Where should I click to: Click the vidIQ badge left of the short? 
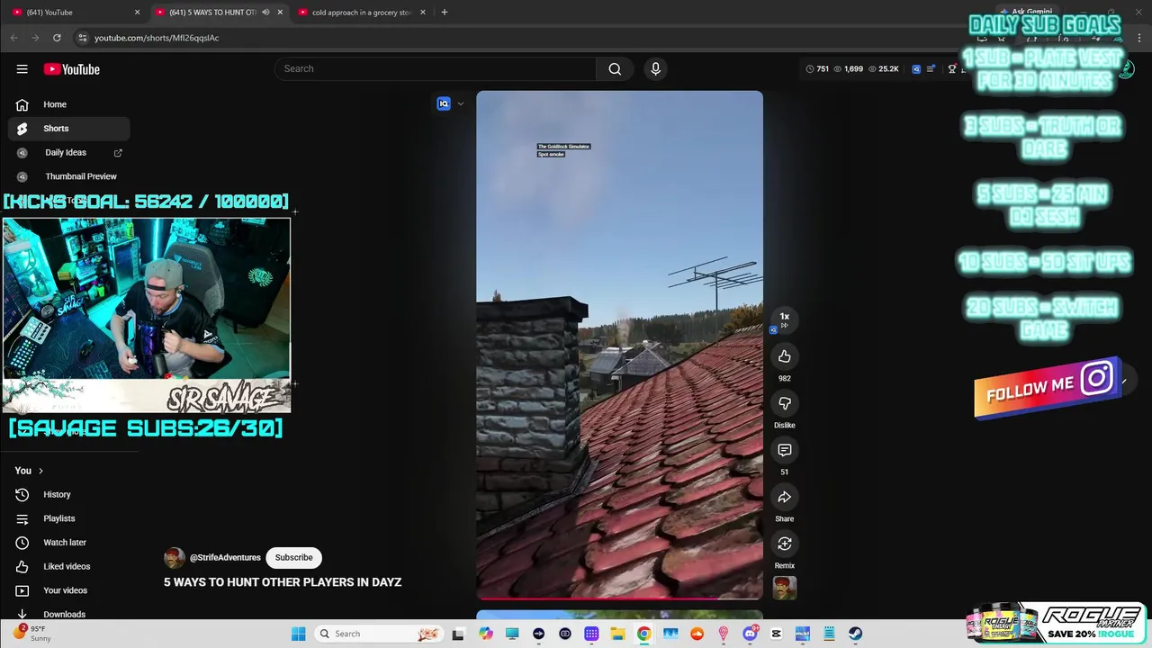click(443, 103)
